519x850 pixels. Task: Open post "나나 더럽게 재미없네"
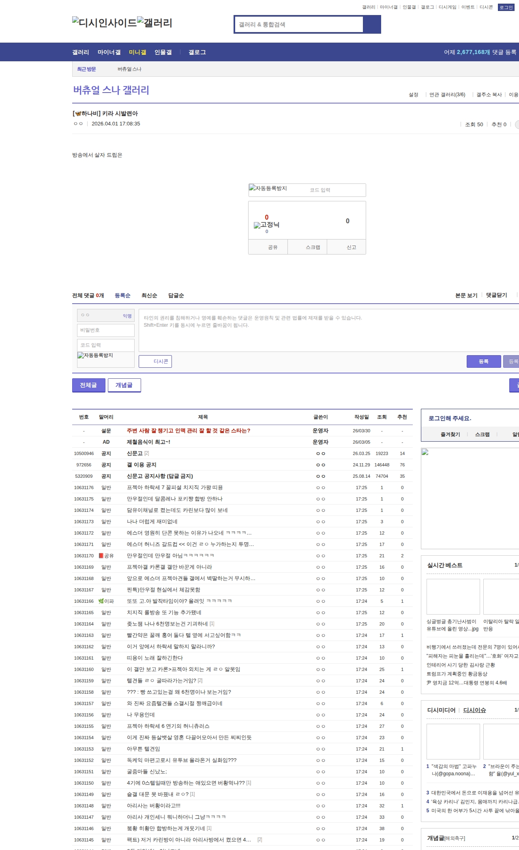(152, 522)
